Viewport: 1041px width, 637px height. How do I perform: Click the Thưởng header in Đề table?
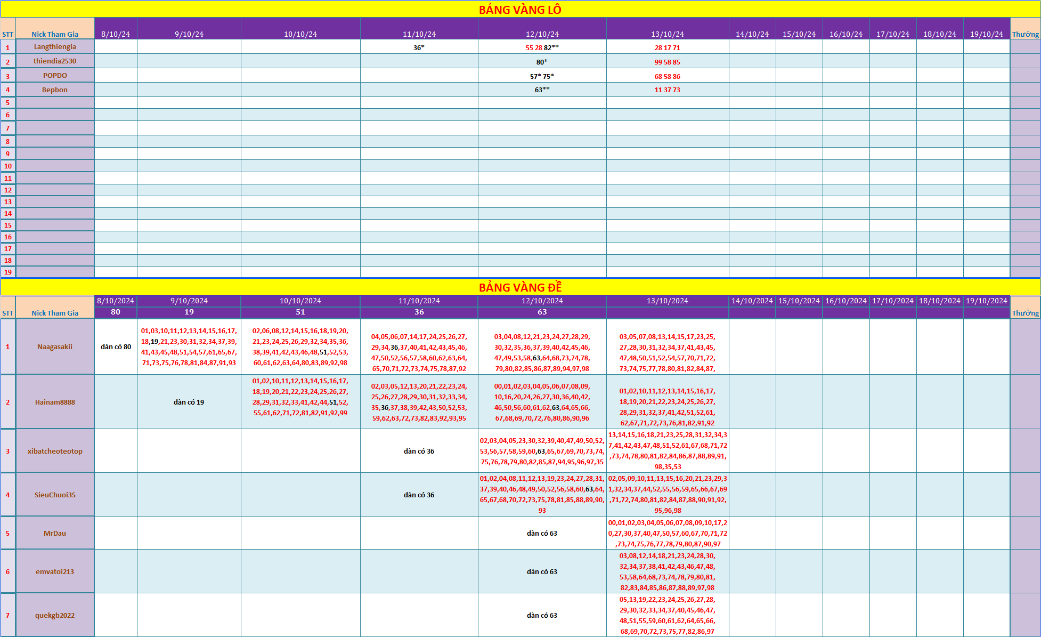1025,313
